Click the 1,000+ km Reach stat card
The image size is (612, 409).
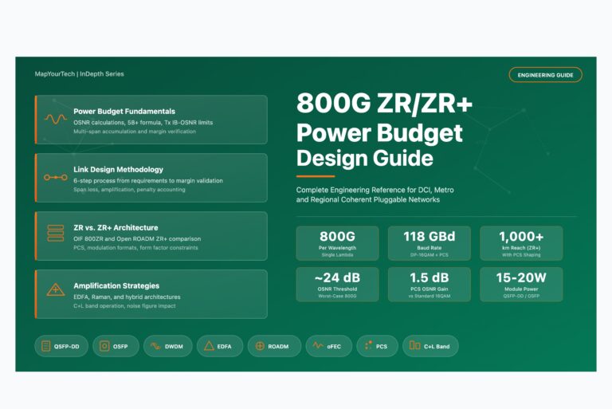(521, 243)
